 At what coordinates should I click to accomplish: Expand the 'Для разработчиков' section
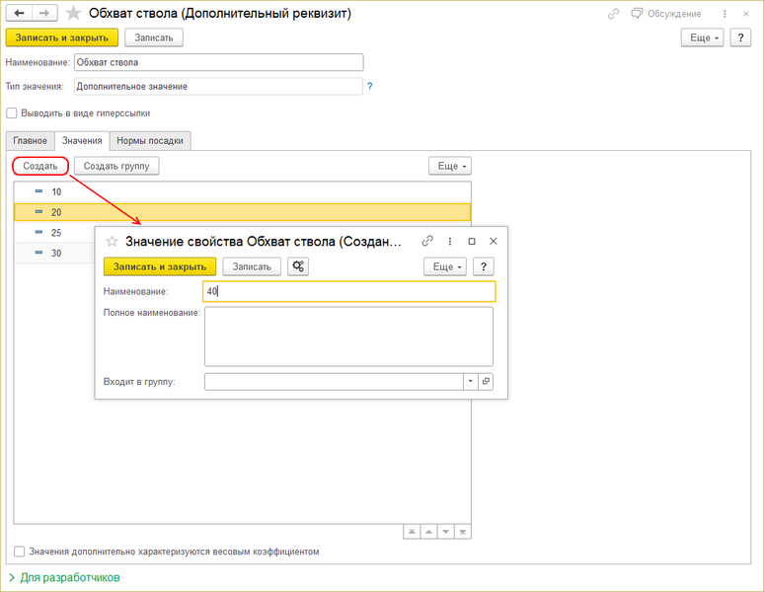[64, 577]
